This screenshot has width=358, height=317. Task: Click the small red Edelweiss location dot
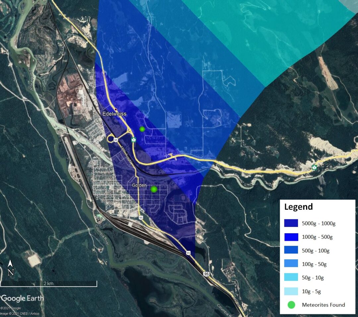[x=116, y=109]
